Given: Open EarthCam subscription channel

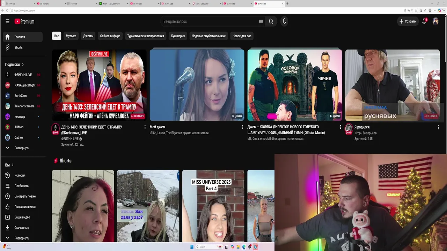Looking at the screenshot, I should [x=23, y=96].
